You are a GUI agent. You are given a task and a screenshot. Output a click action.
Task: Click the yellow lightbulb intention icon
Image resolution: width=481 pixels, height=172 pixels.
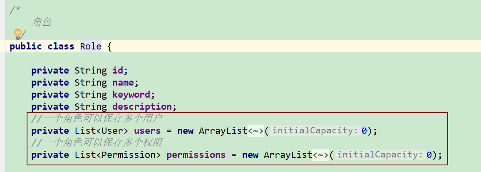click(x=18, y=34)
